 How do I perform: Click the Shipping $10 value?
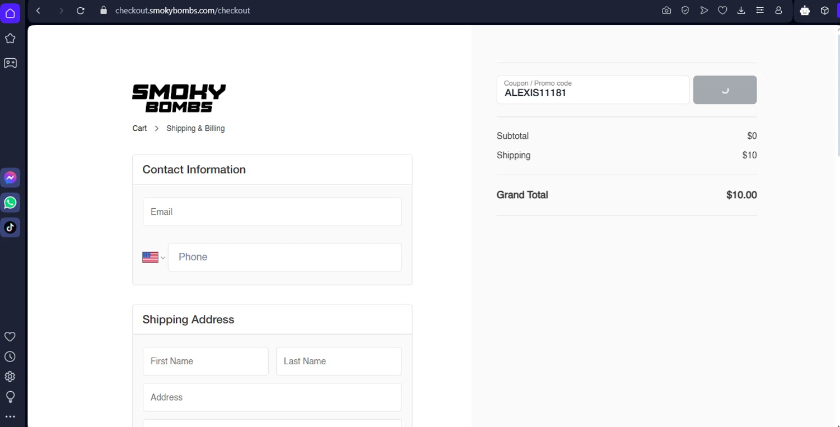click(749, 155)
